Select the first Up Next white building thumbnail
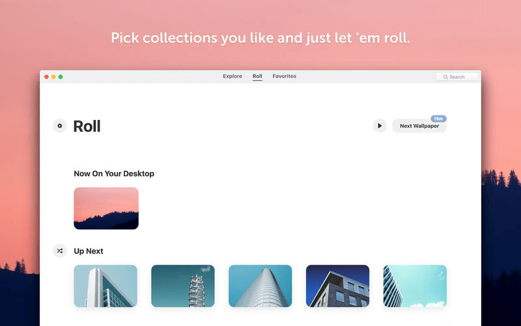Viewport: 521px width, 326px height. coord(106,286)
